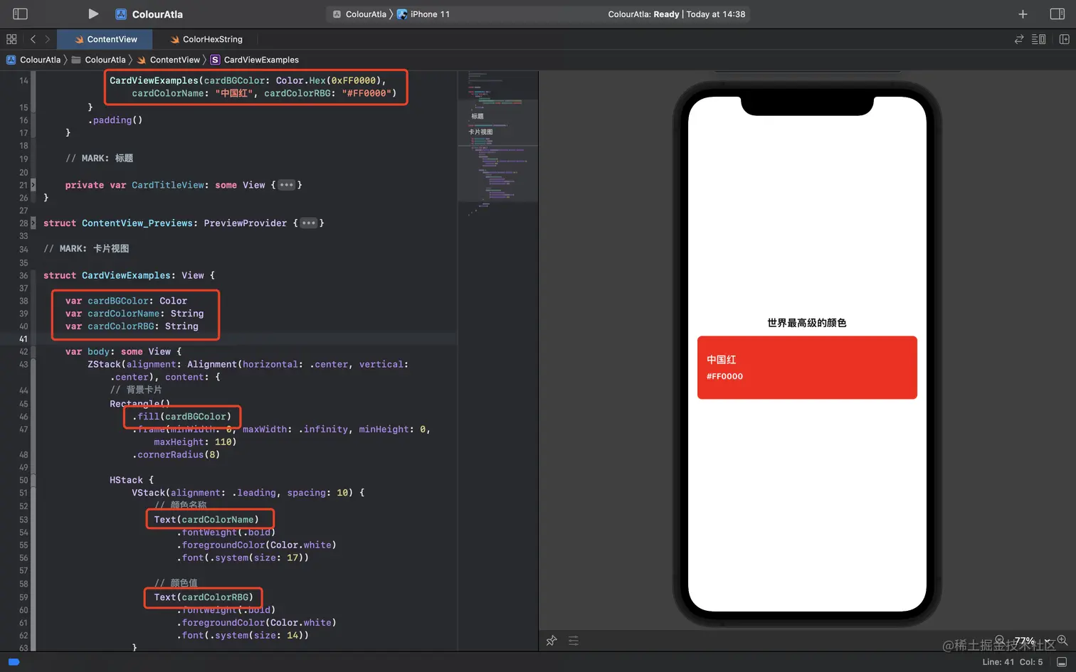Click the // MARK: 卡片视图 comment

click(86, 249)
